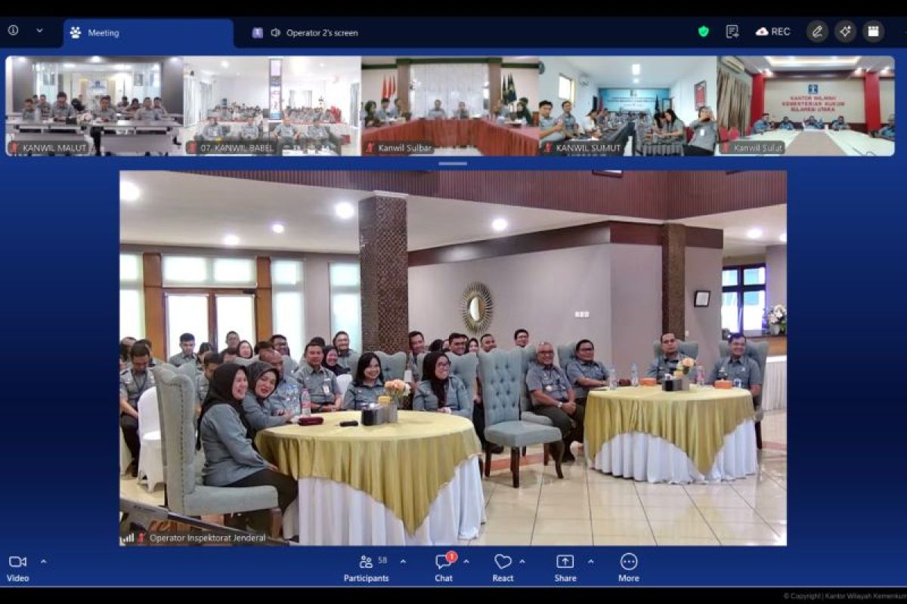Select the KANWIL SUMUT video thumbnail

click(x=627, y=106)
